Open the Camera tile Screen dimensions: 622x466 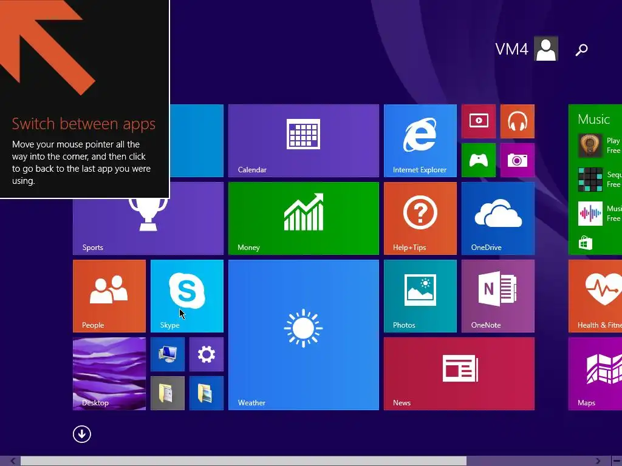coord(518,160)
